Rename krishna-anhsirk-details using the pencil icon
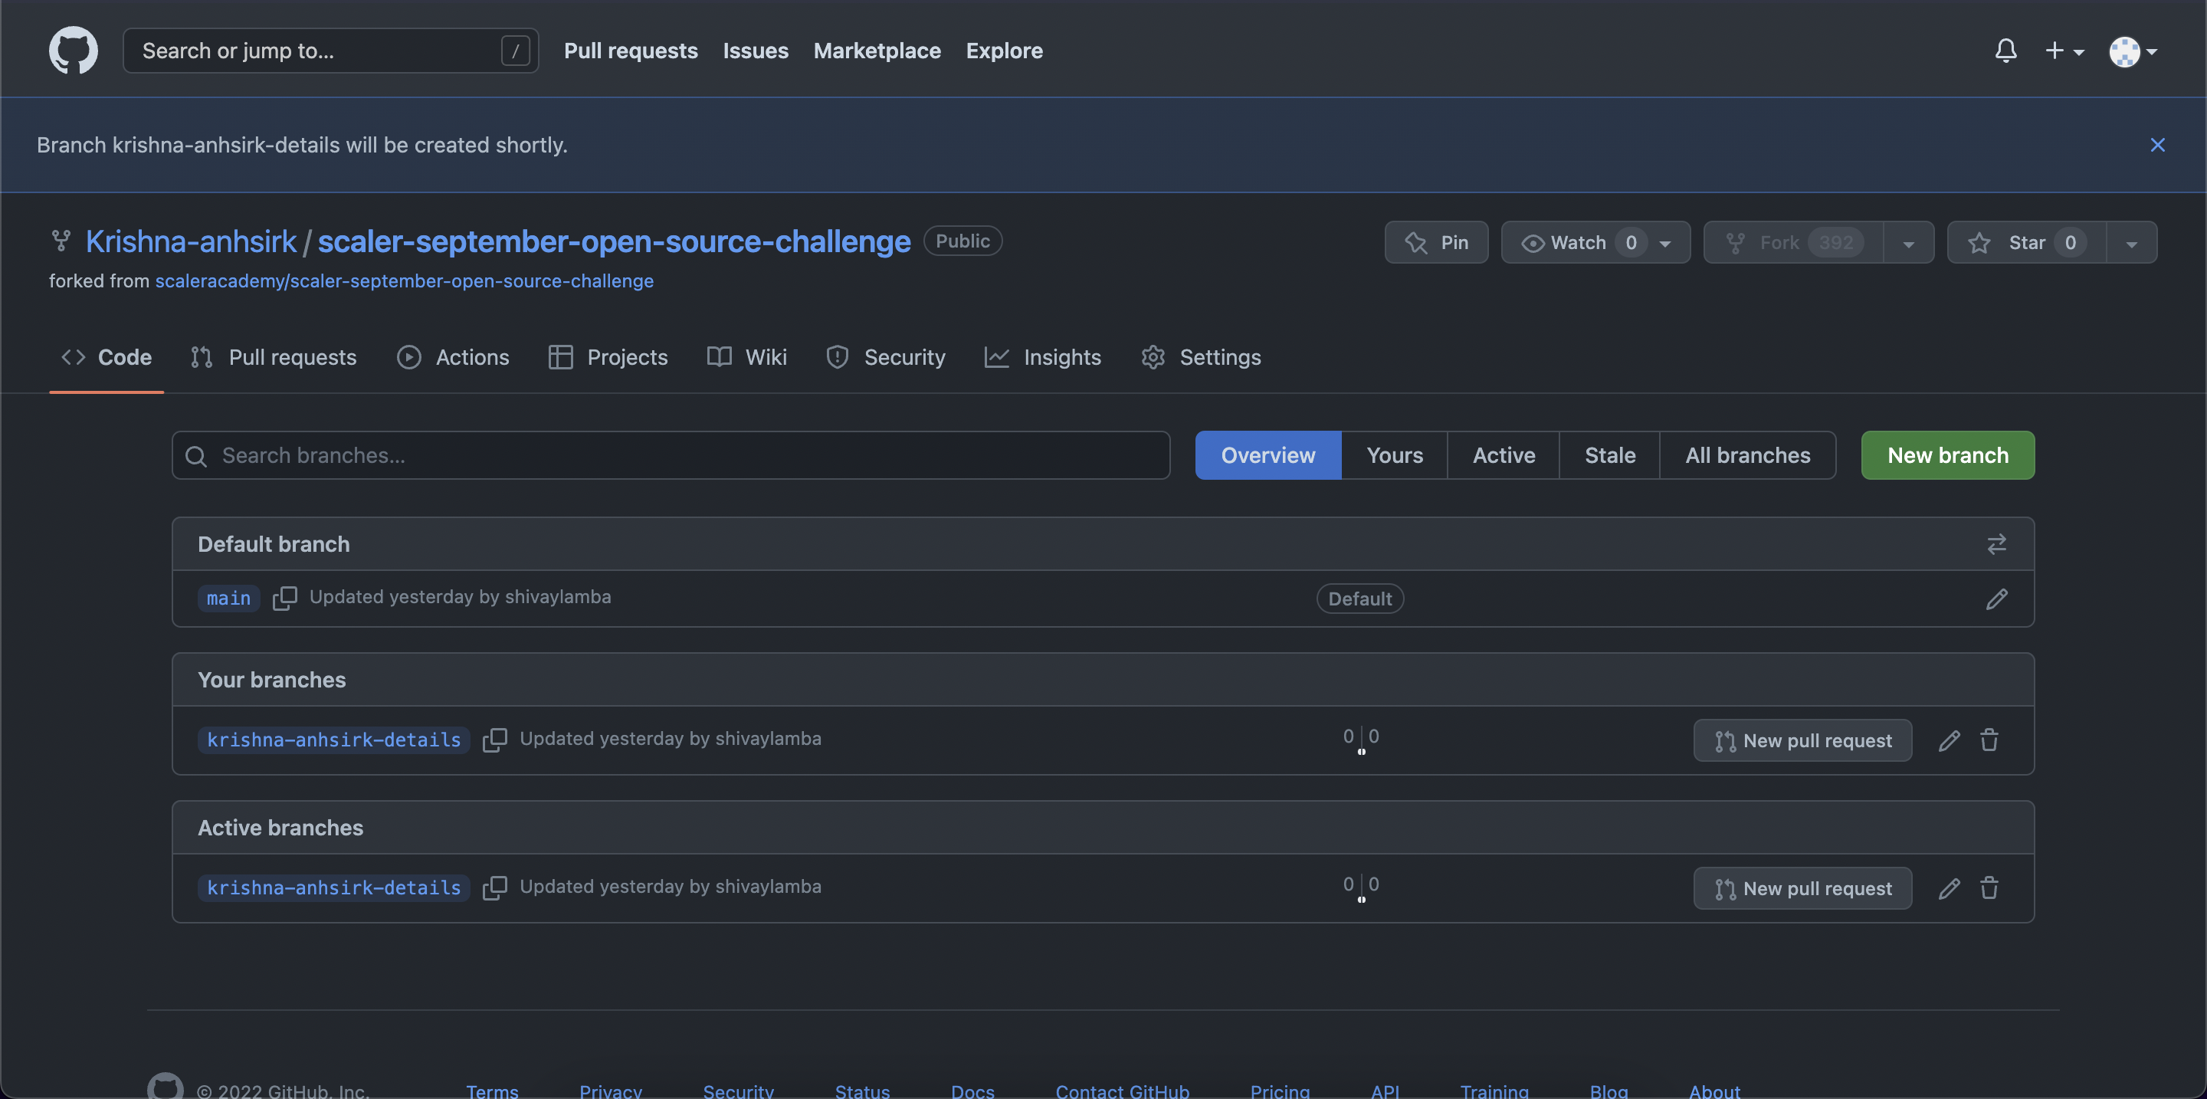This screenshot has width=2207, height=1099. tap(1949, 740)
